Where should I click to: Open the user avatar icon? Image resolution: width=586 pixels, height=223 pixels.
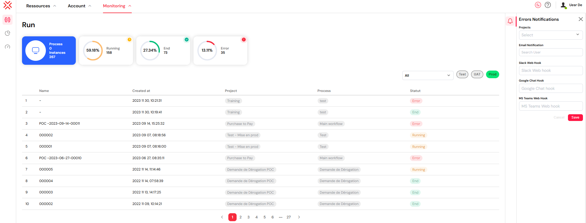click(563, 5)
